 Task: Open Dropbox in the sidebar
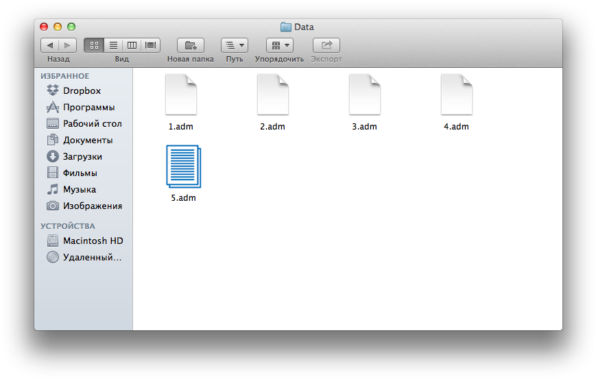83,90
